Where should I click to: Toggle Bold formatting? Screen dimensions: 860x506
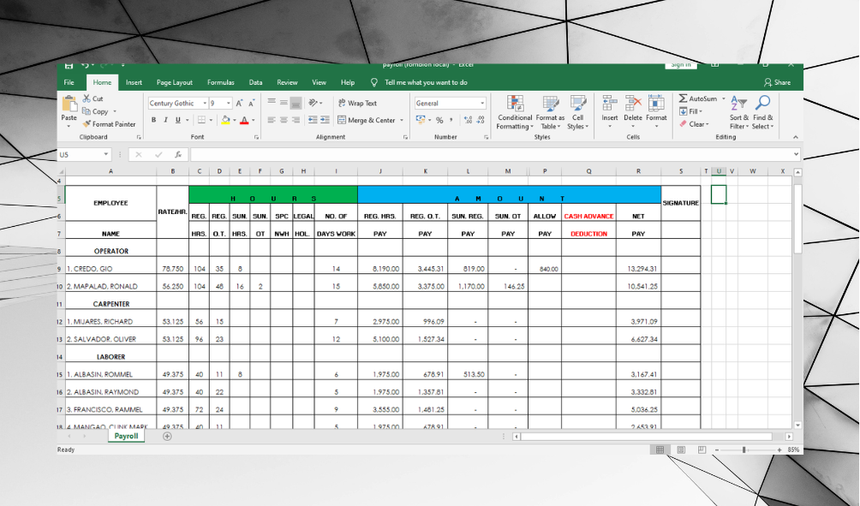point(153,120)
